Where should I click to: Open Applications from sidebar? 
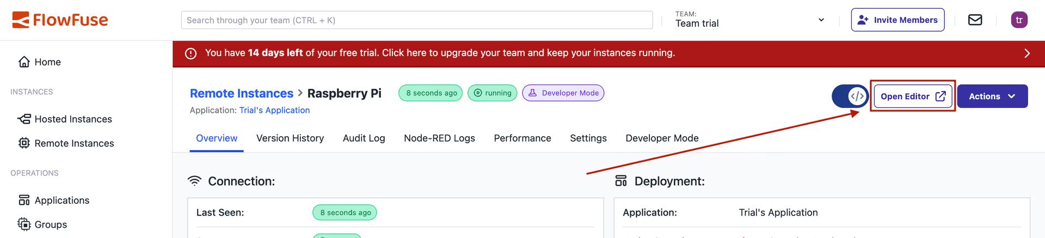[x=62, y=200]
